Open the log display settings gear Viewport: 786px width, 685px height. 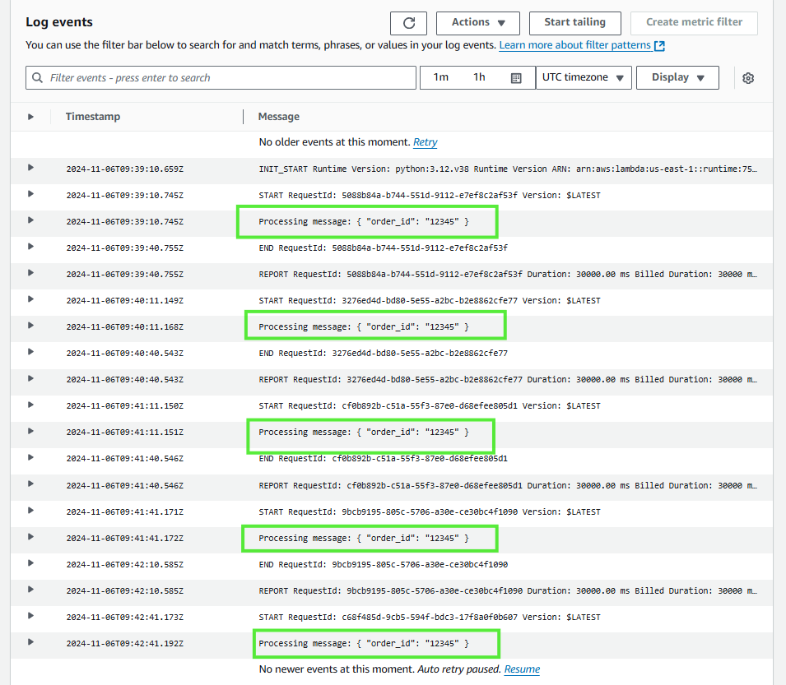[747, 77]
